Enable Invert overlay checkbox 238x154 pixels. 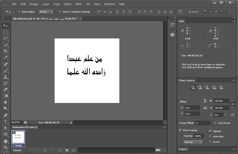[x=210, y=142]
